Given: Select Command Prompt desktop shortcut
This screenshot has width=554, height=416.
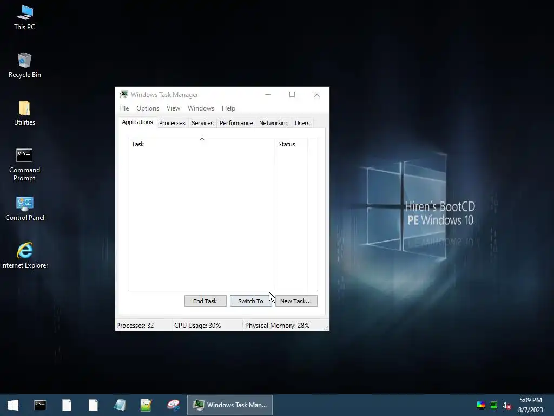Looking at the screenshot, I should click(24, 165).
